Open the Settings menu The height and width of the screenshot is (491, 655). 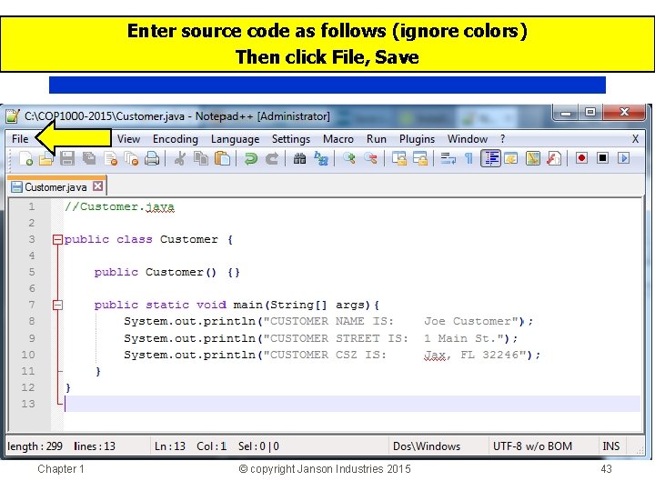click(x=291, y=139)
